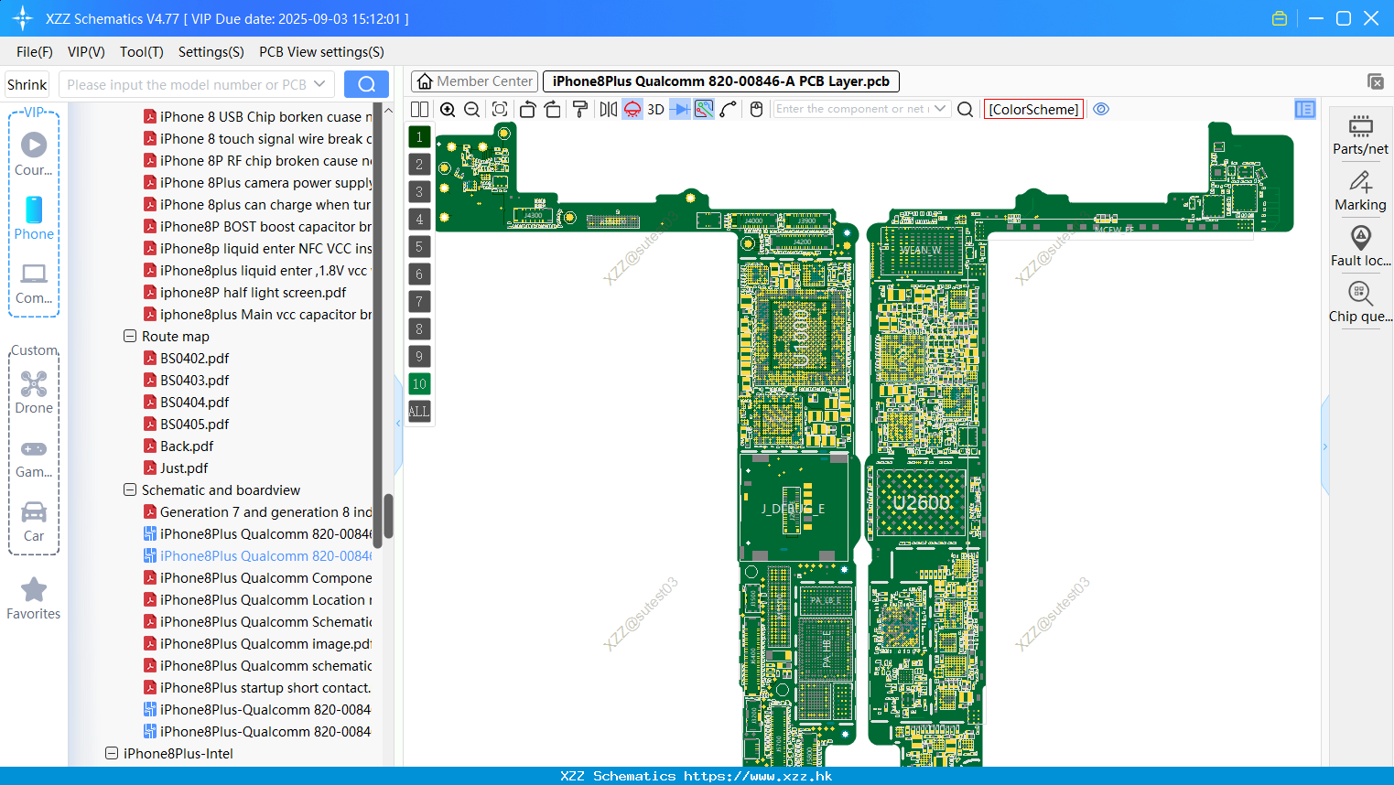
Task: Open the Fault location tool
Action: point(1360,247)
